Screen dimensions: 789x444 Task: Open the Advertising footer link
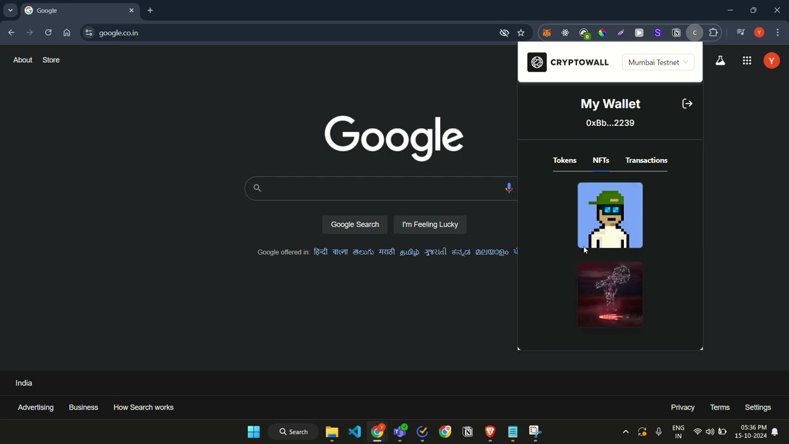pos(36,408)
